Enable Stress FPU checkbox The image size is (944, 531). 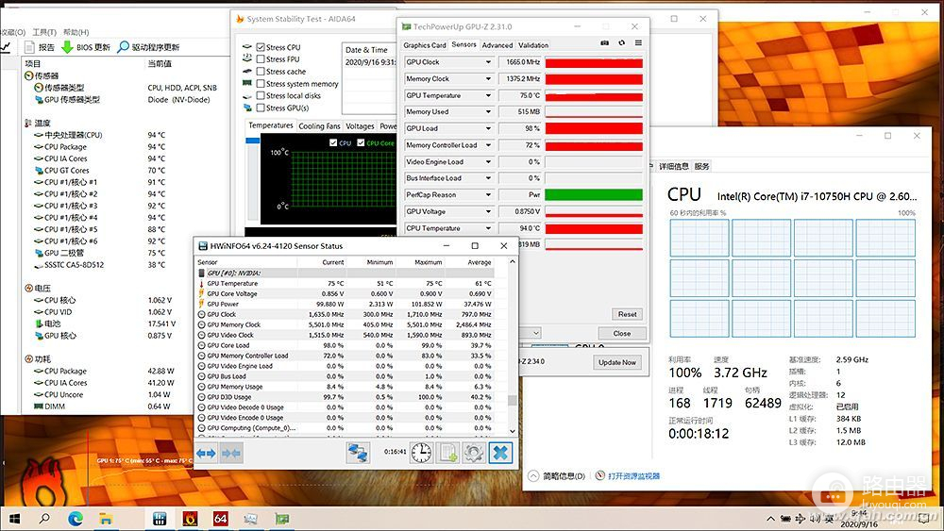tap(261, 58)
